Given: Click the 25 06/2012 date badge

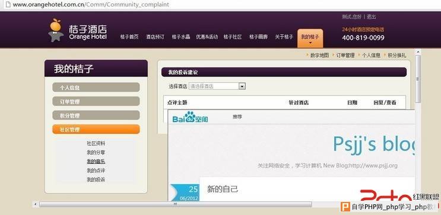Looking at the screenshot, I should [x=185, y=192].
